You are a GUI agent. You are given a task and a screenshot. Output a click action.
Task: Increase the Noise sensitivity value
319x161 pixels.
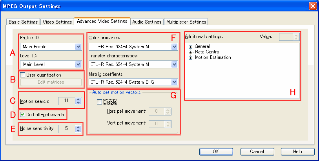pos(78,126)
